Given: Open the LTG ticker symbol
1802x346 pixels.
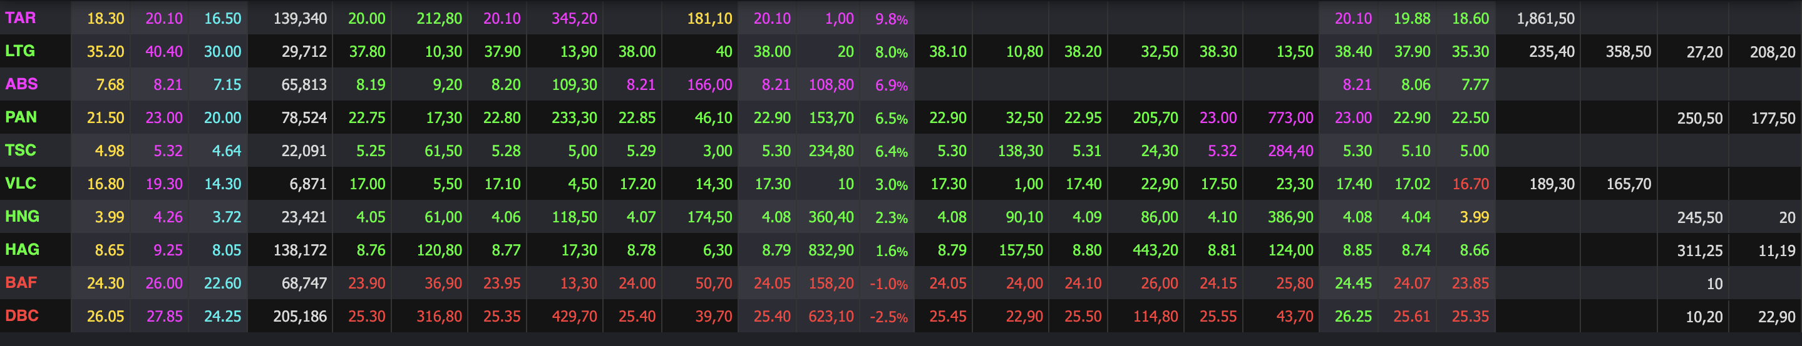Looking at the screenshot, I should (x=19, y=51).
